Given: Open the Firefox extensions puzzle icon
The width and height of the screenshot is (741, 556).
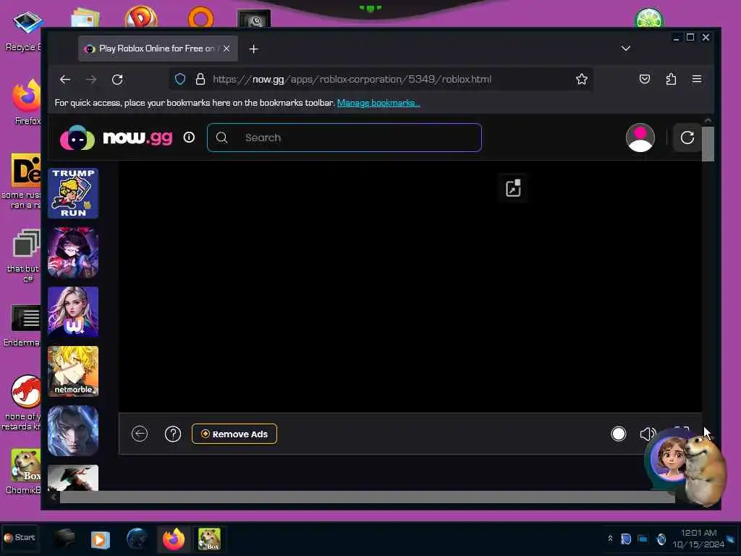Looking at the screenshot, I should [x=671, y=79].
